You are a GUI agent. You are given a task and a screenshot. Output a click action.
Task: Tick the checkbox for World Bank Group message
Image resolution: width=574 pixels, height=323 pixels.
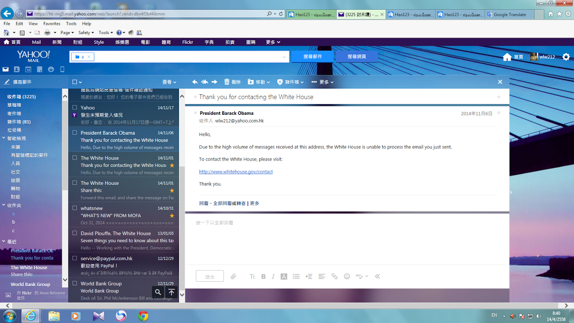tap(75, 283)
